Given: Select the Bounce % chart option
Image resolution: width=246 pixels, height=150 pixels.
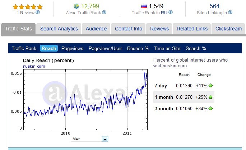Looking at the screenshot, I should pos(138,48).
